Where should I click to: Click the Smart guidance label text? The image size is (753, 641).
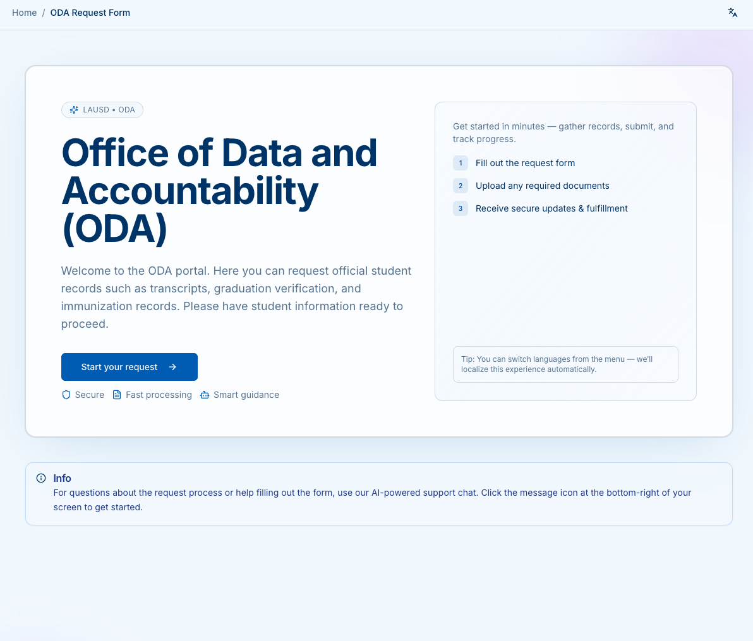(x=246, y=394)
